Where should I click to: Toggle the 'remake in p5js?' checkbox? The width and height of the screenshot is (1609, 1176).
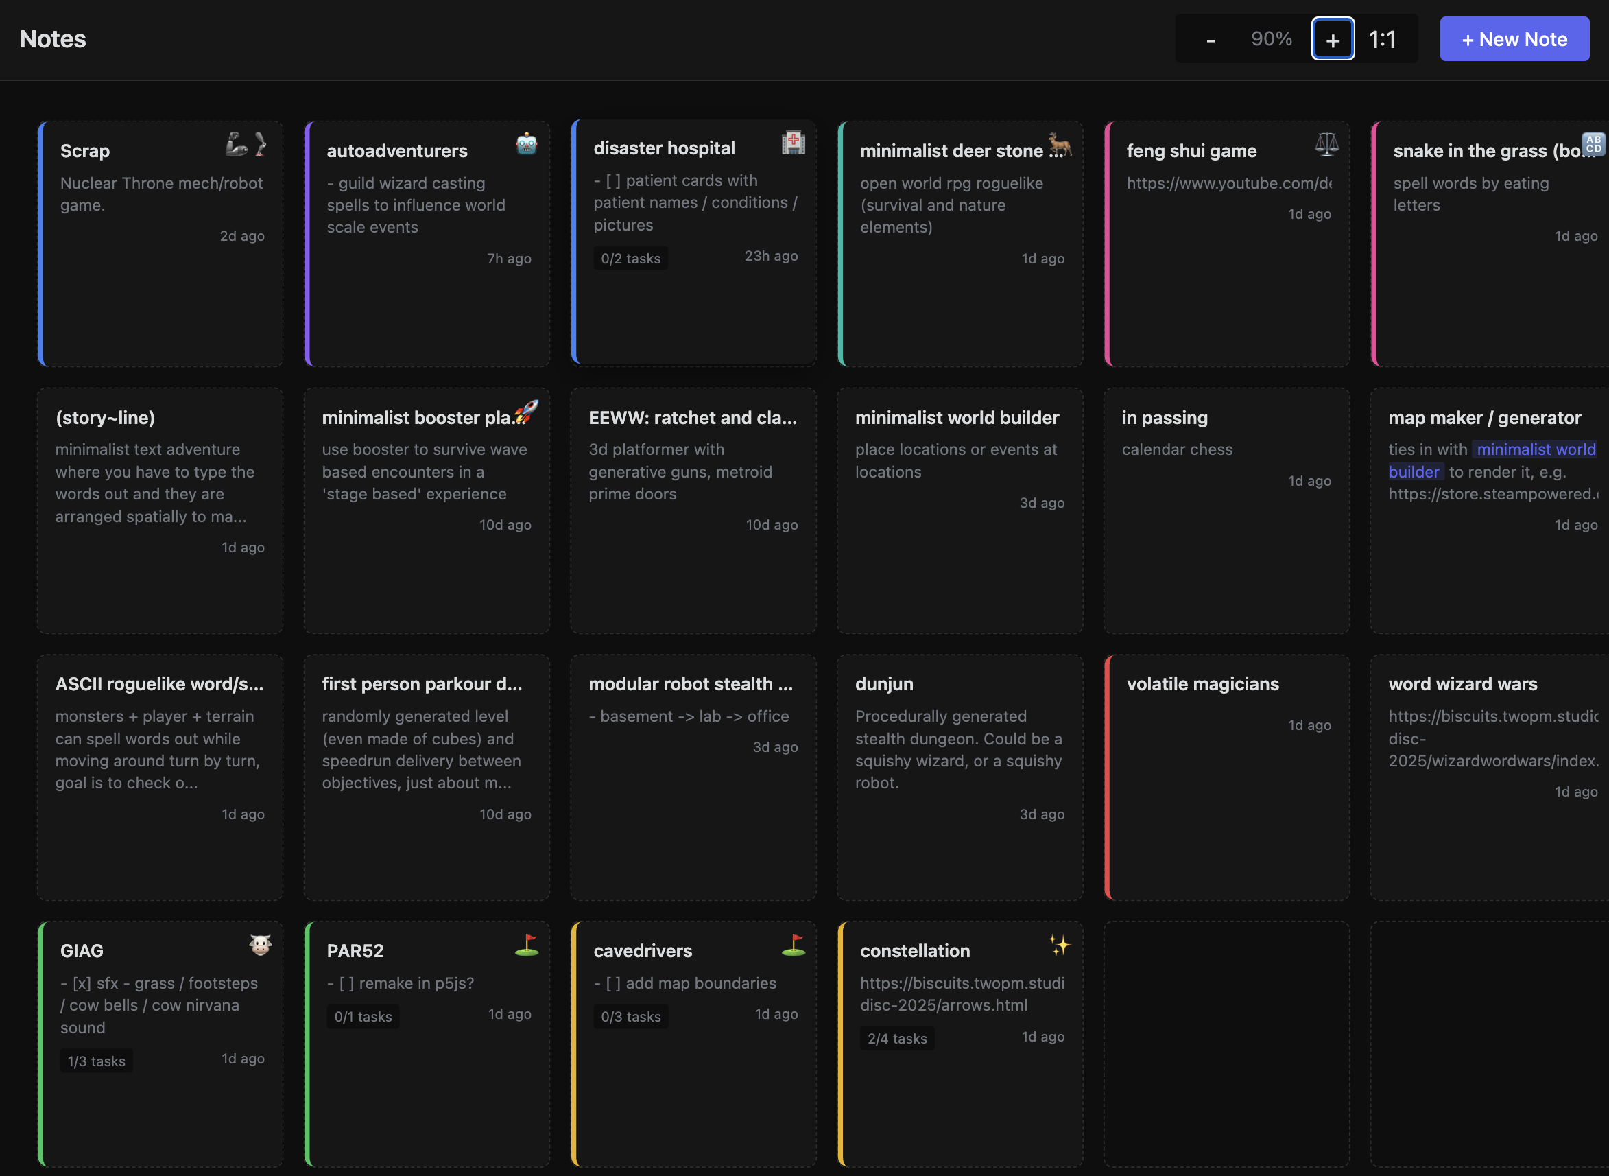point(346,983)
